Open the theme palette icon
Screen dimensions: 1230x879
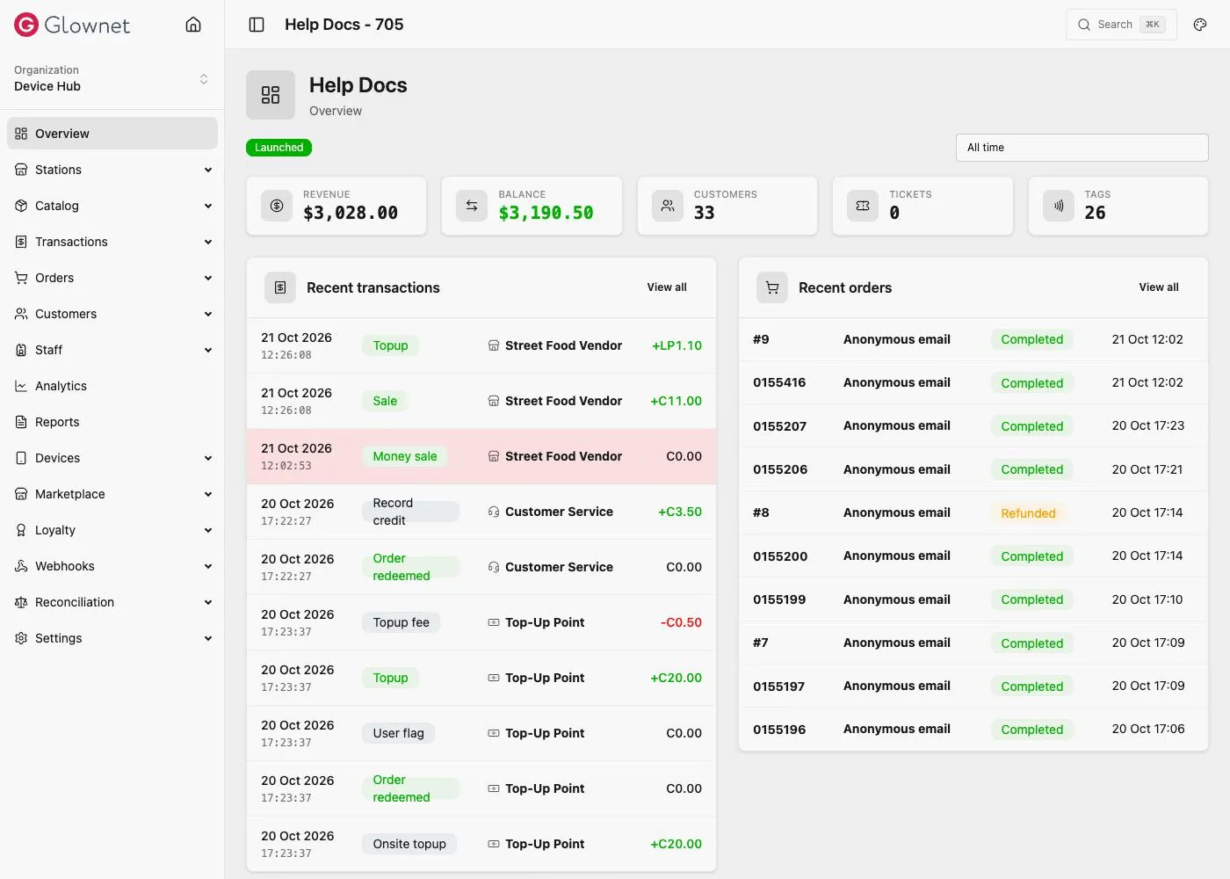[1200, 25]
